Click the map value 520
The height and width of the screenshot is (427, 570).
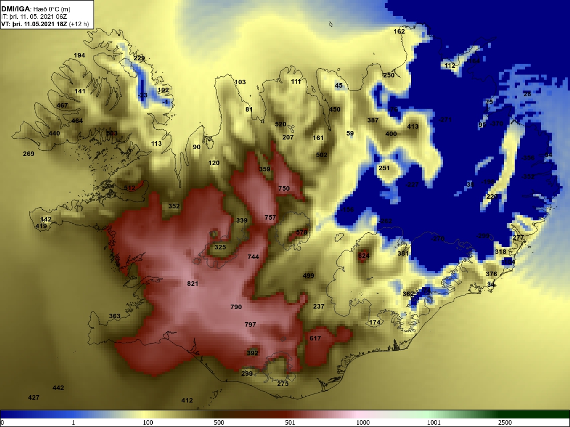pos(280,124)
